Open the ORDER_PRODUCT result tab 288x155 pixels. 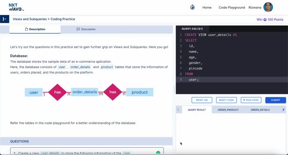[x=228, y=110]
